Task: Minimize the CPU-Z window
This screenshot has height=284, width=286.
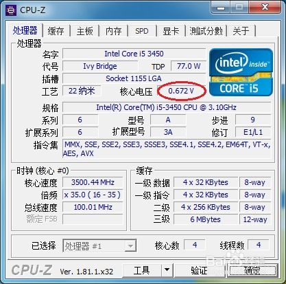Action: coord(221,8)
